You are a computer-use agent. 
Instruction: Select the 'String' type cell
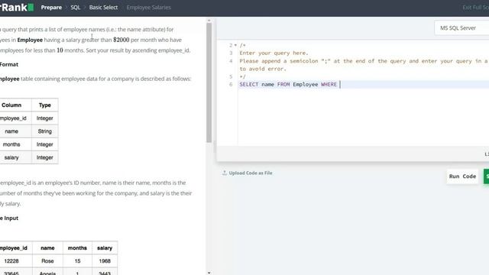(x=45, y=131)
